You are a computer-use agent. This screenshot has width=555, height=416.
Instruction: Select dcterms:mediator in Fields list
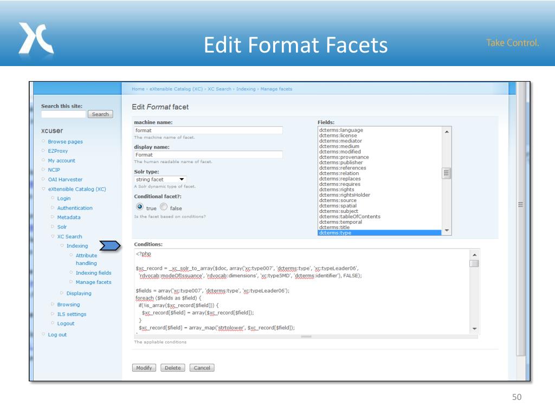tap(340, 141)
